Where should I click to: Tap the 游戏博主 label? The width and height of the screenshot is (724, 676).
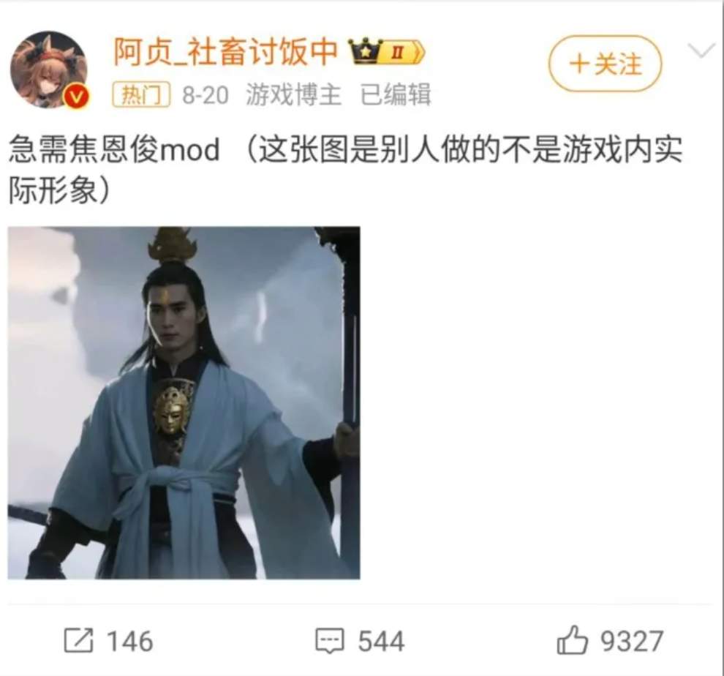(293, 94)
